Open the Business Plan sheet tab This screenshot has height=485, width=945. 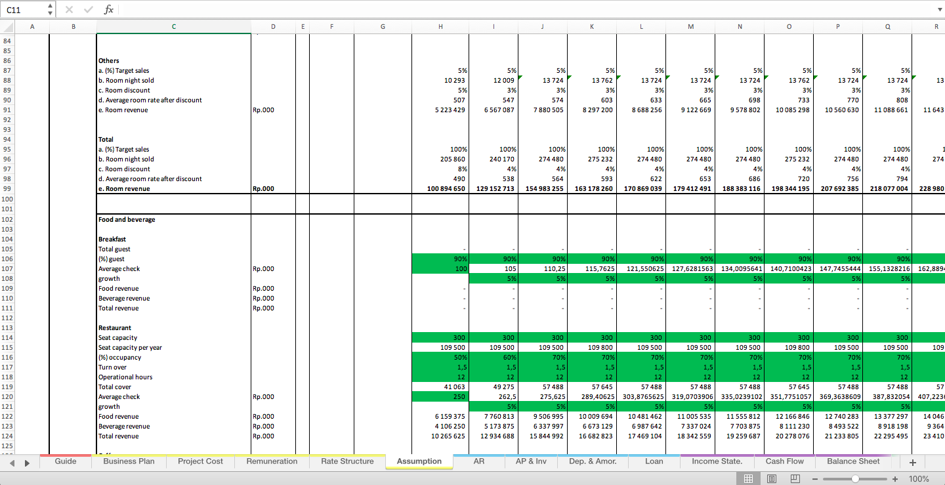[129, 461]
